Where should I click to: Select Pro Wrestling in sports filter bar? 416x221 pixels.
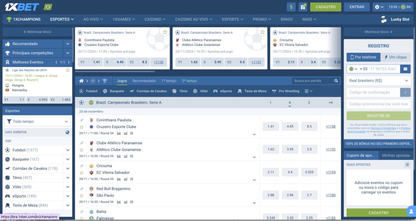(x=286, y=91)
